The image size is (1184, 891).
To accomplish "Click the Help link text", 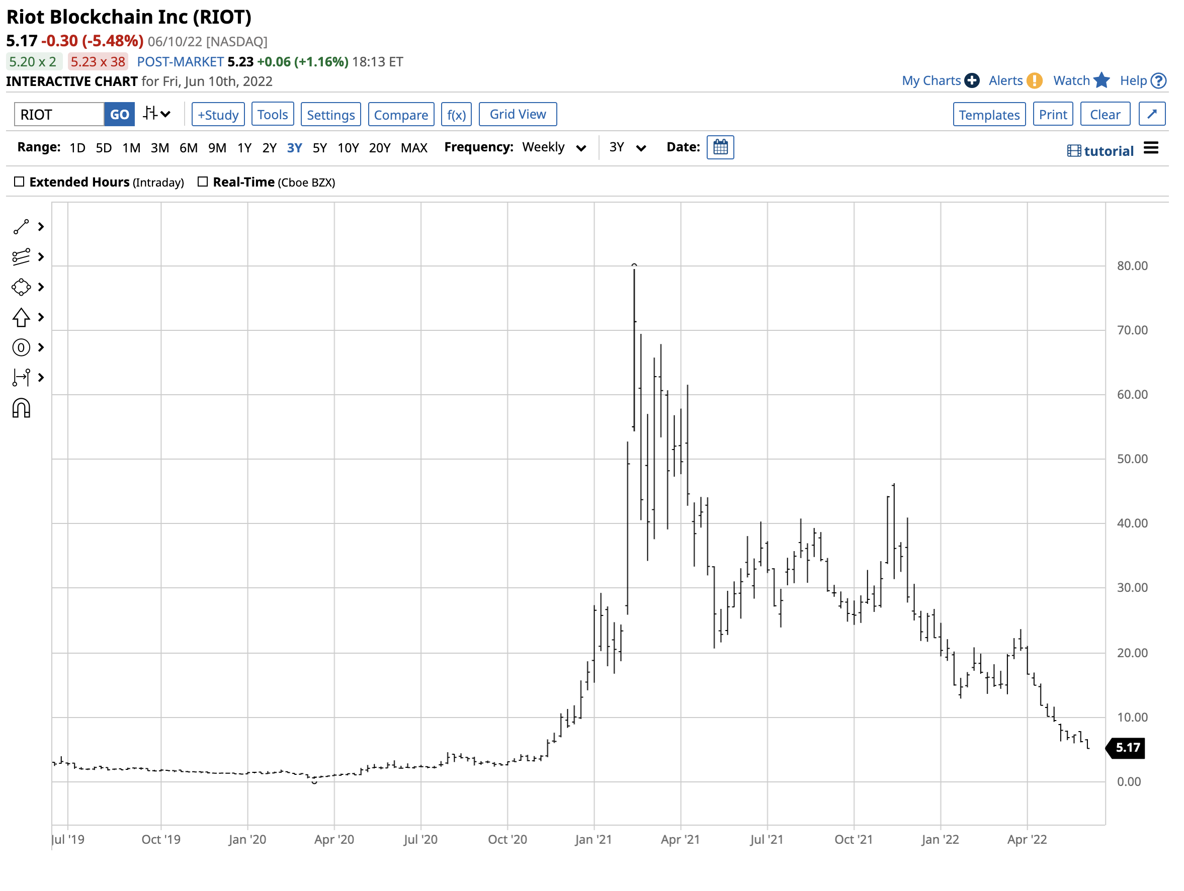I will pyautogui.click(x=1134, y=80).
